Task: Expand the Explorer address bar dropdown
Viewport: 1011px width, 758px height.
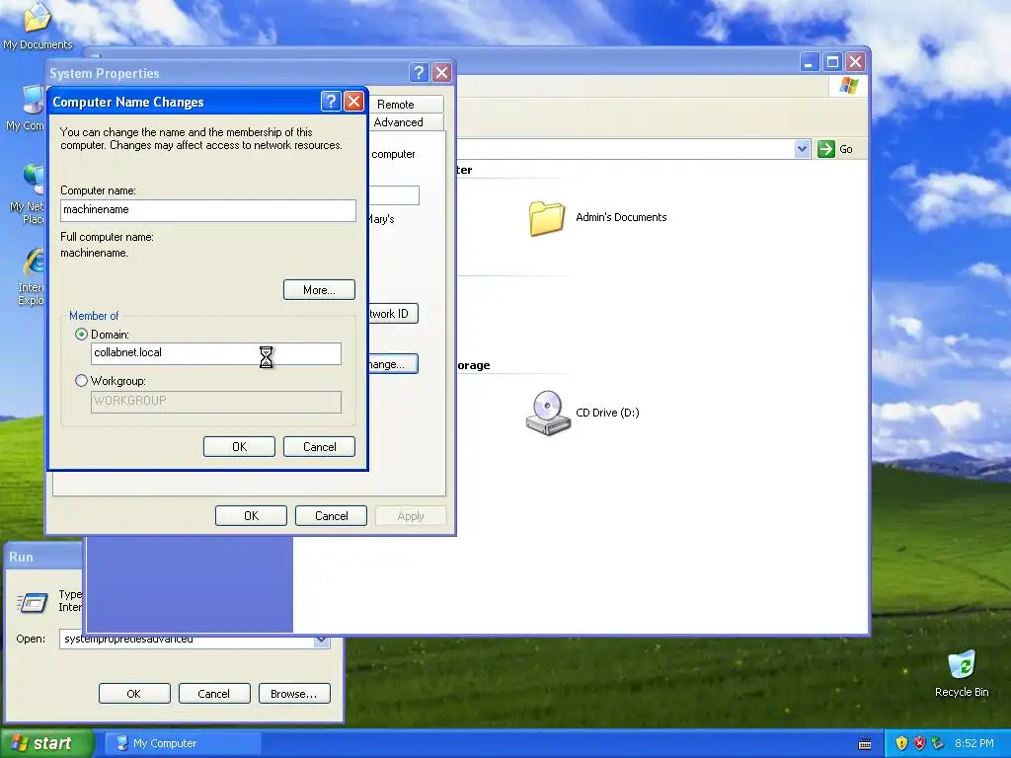Action: pos(802,149)
